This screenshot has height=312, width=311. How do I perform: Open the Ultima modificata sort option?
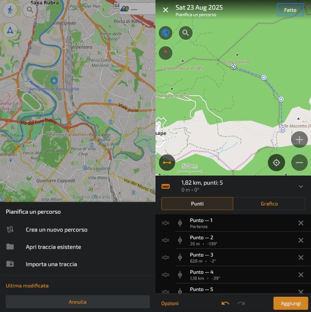click(27, 286)
